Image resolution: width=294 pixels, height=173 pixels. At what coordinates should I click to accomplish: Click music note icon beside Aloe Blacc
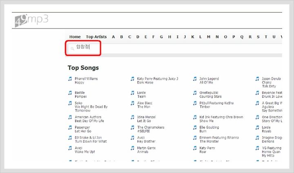[x=132, y=103]
